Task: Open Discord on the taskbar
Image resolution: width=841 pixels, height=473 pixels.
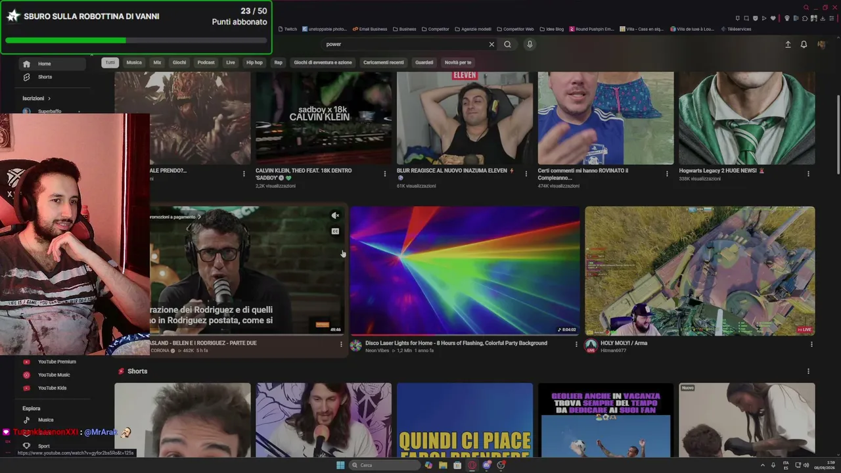Action: click(487, 465)
